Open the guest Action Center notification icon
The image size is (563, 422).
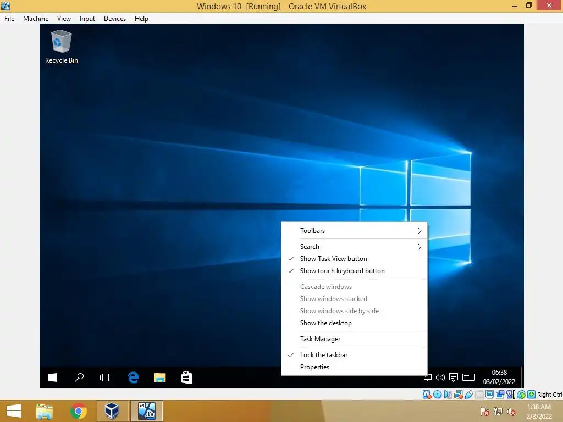(x=454, y=377)
